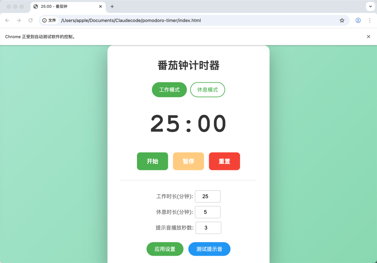
Task: Switch to 休息模式 break mode
Action: coord(207,90)
